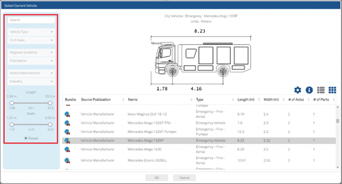Switch to grid view icon

pos(332,90)
